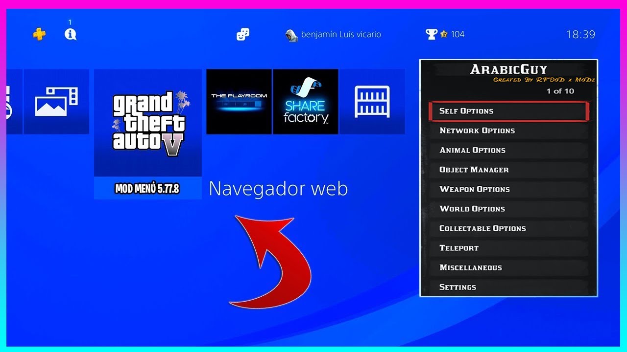Viewport: 627px width, 352px height.
Task: Click the clock showing 18:39
Action: 580,34
